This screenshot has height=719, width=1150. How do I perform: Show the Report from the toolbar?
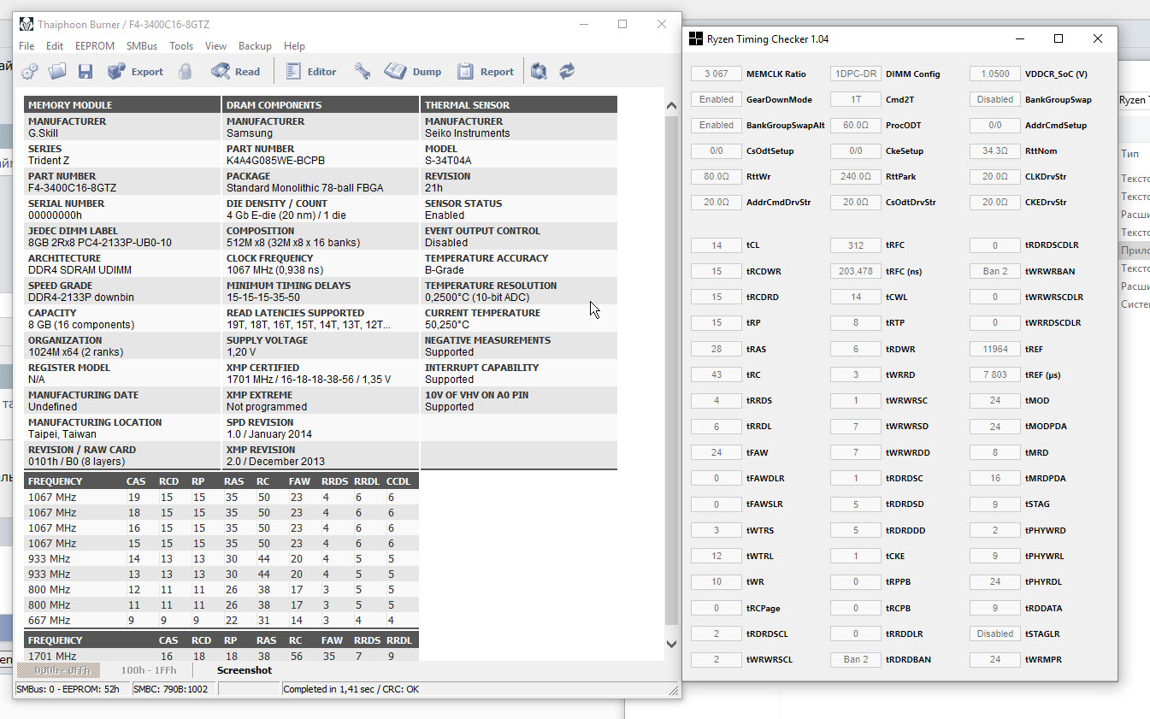click(486, 72)
